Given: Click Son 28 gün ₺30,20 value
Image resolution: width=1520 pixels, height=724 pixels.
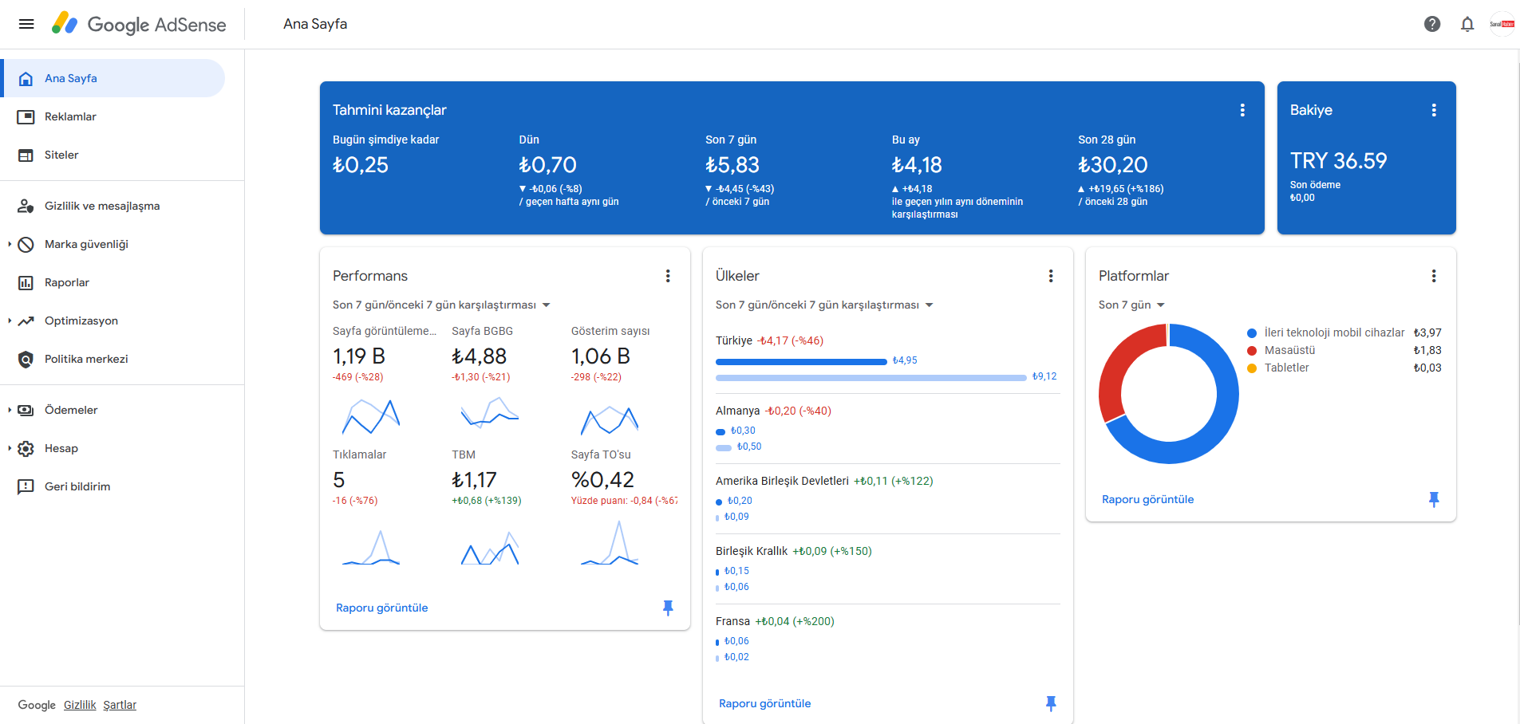Looking at the screenshot, I should tap(1112, 165).
